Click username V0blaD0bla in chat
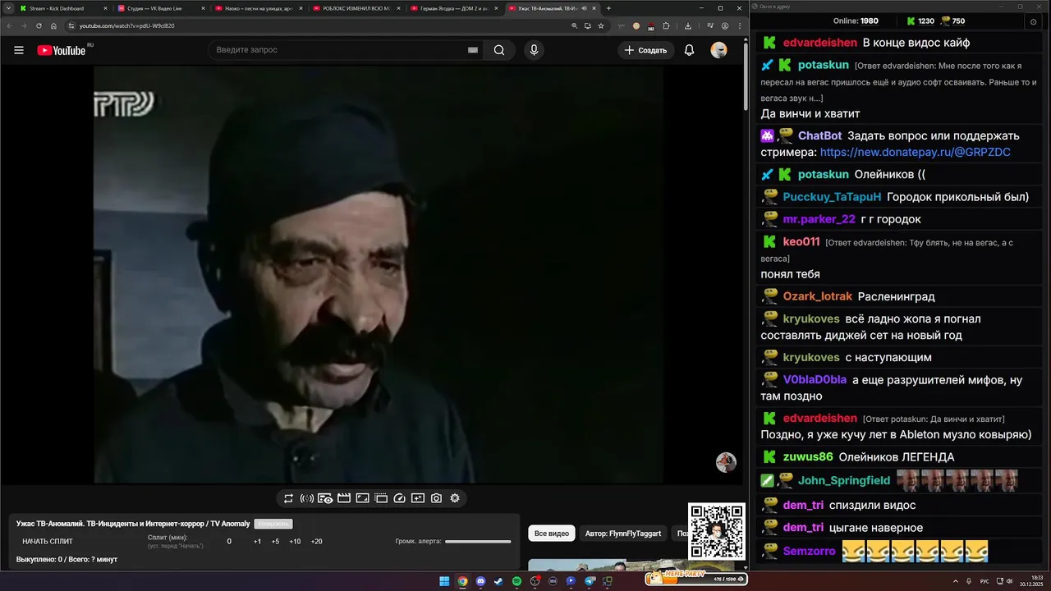This screenshot has width=1051, height=591. [x=815, y=380]
